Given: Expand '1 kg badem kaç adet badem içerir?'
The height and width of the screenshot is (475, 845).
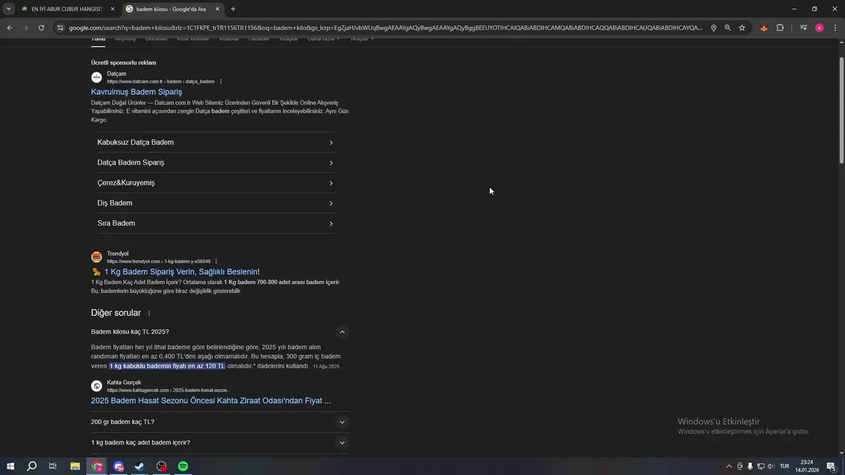Looking at the screenshot, I should (x=342, y=443).
